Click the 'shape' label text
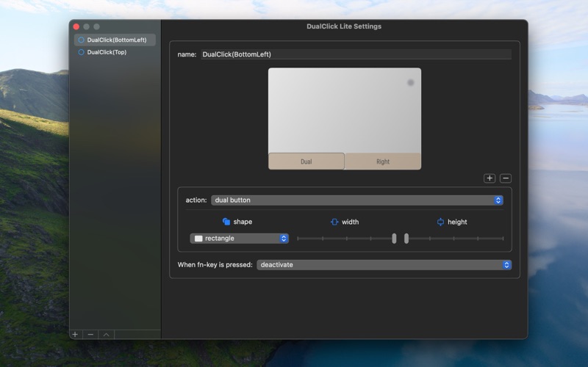The image size is (588, 367). click(x=243, y=222)
